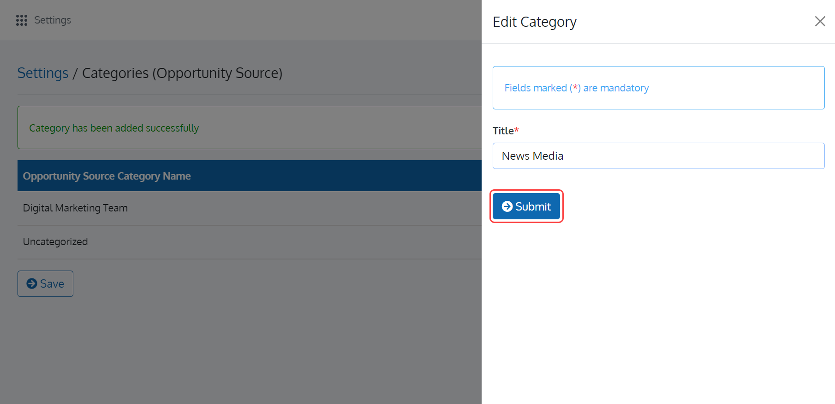835x404 pixels.
Task: Click Opportunity Source Category Name header
Action: (x=107, y=176)
